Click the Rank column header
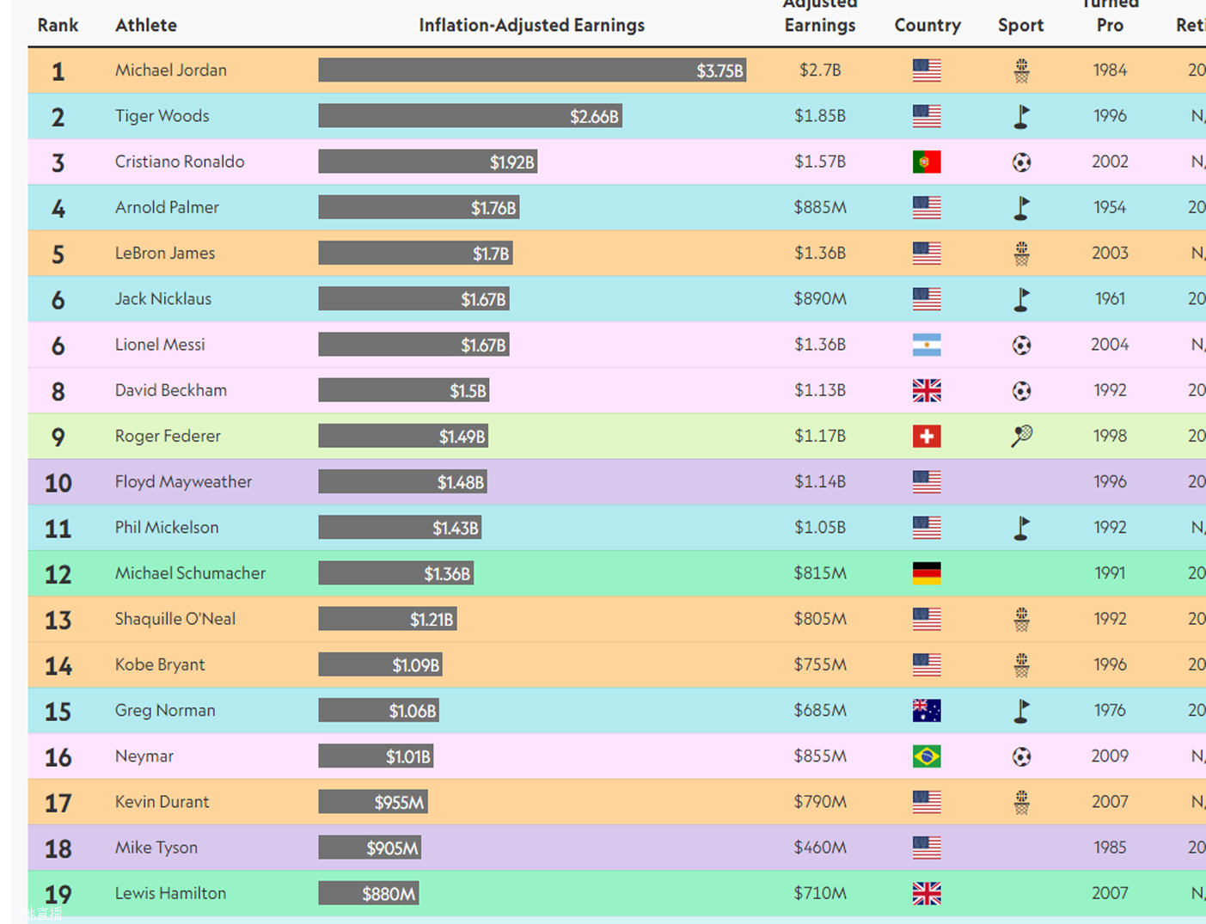The height and width of the screenshot is (924, 1206). (58, 25)
